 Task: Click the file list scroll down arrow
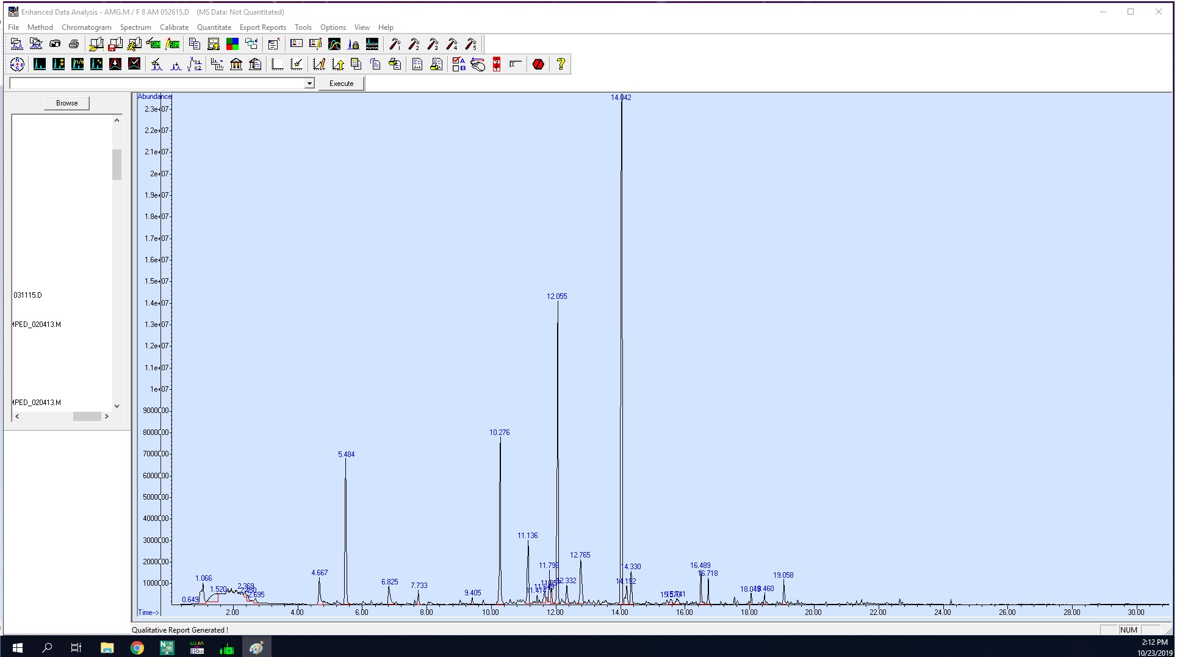pyautogui.click(x=117, y=406)
